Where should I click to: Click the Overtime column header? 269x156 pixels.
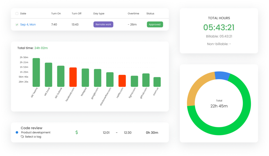133,13
